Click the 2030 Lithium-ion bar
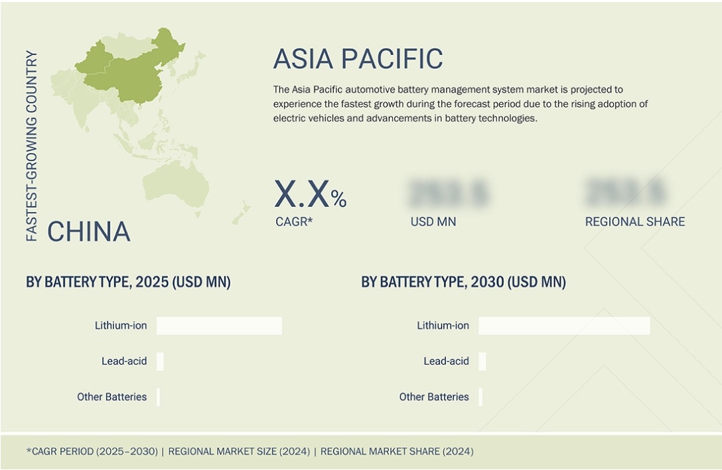 [x=564, y=325]
